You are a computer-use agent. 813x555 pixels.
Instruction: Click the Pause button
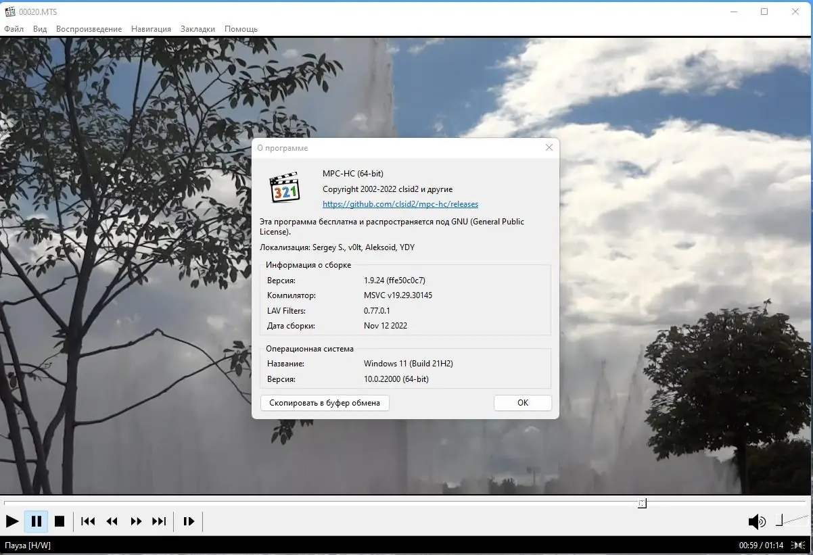36,521
